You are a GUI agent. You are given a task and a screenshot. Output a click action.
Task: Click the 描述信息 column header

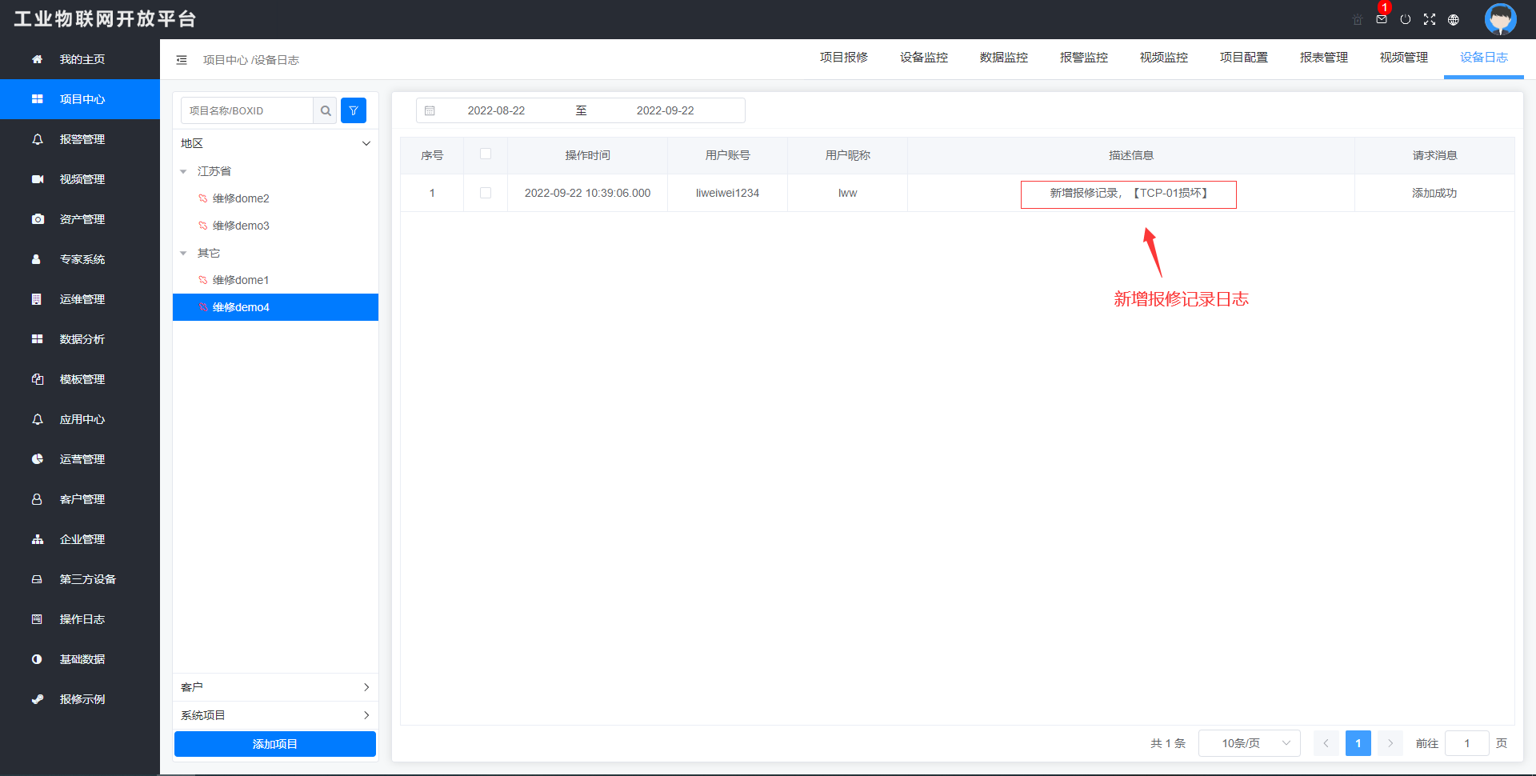[x=1131, y=155]
